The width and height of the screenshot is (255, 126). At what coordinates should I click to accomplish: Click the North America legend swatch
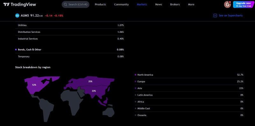tap(135, 75)
